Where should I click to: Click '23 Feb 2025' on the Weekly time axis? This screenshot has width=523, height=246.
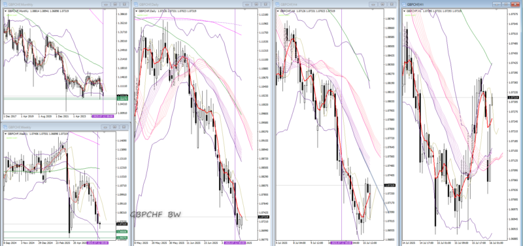pos(63,243)
